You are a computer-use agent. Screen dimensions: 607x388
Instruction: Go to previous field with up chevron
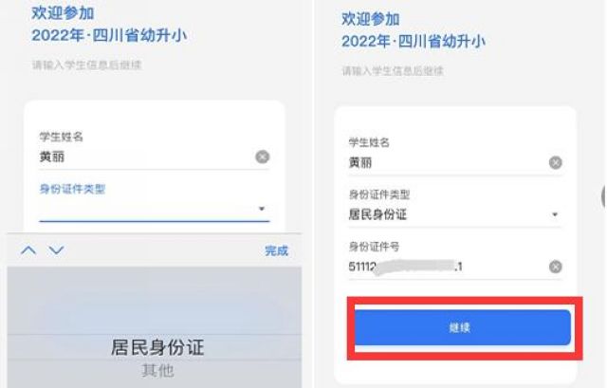click(28, 250)
